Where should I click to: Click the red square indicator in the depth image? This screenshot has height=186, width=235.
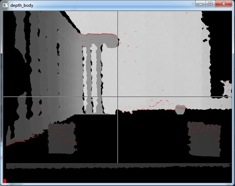point(5,181)
